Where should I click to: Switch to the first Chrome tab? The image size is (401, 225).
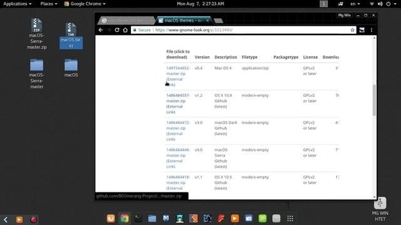coord(127,21)
